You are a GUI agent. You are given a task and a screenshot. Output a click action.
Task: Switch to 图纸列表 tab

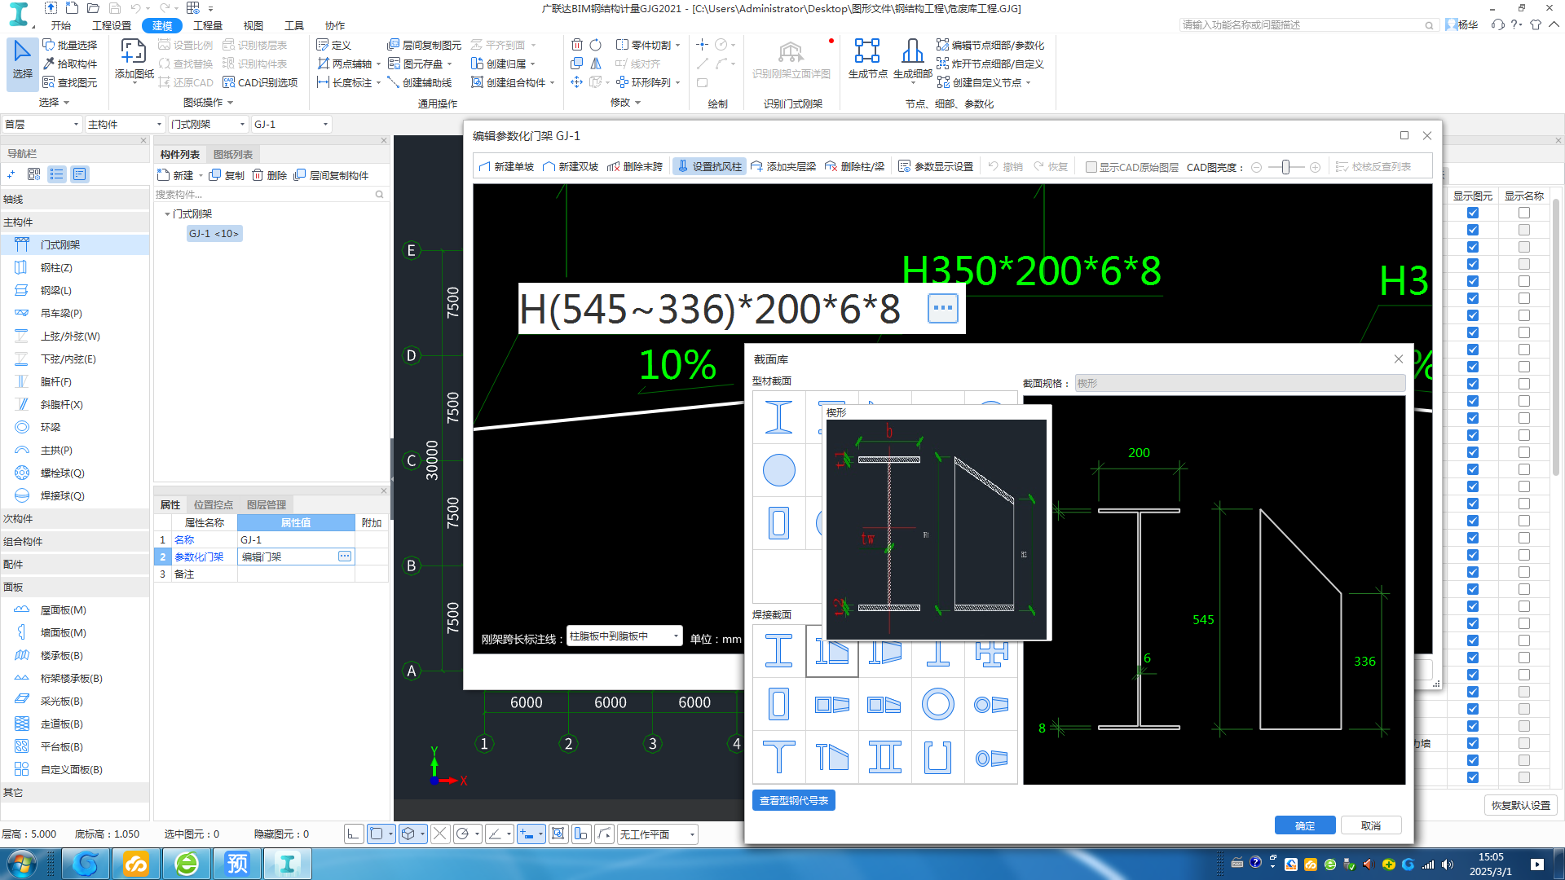coord(233,154)
